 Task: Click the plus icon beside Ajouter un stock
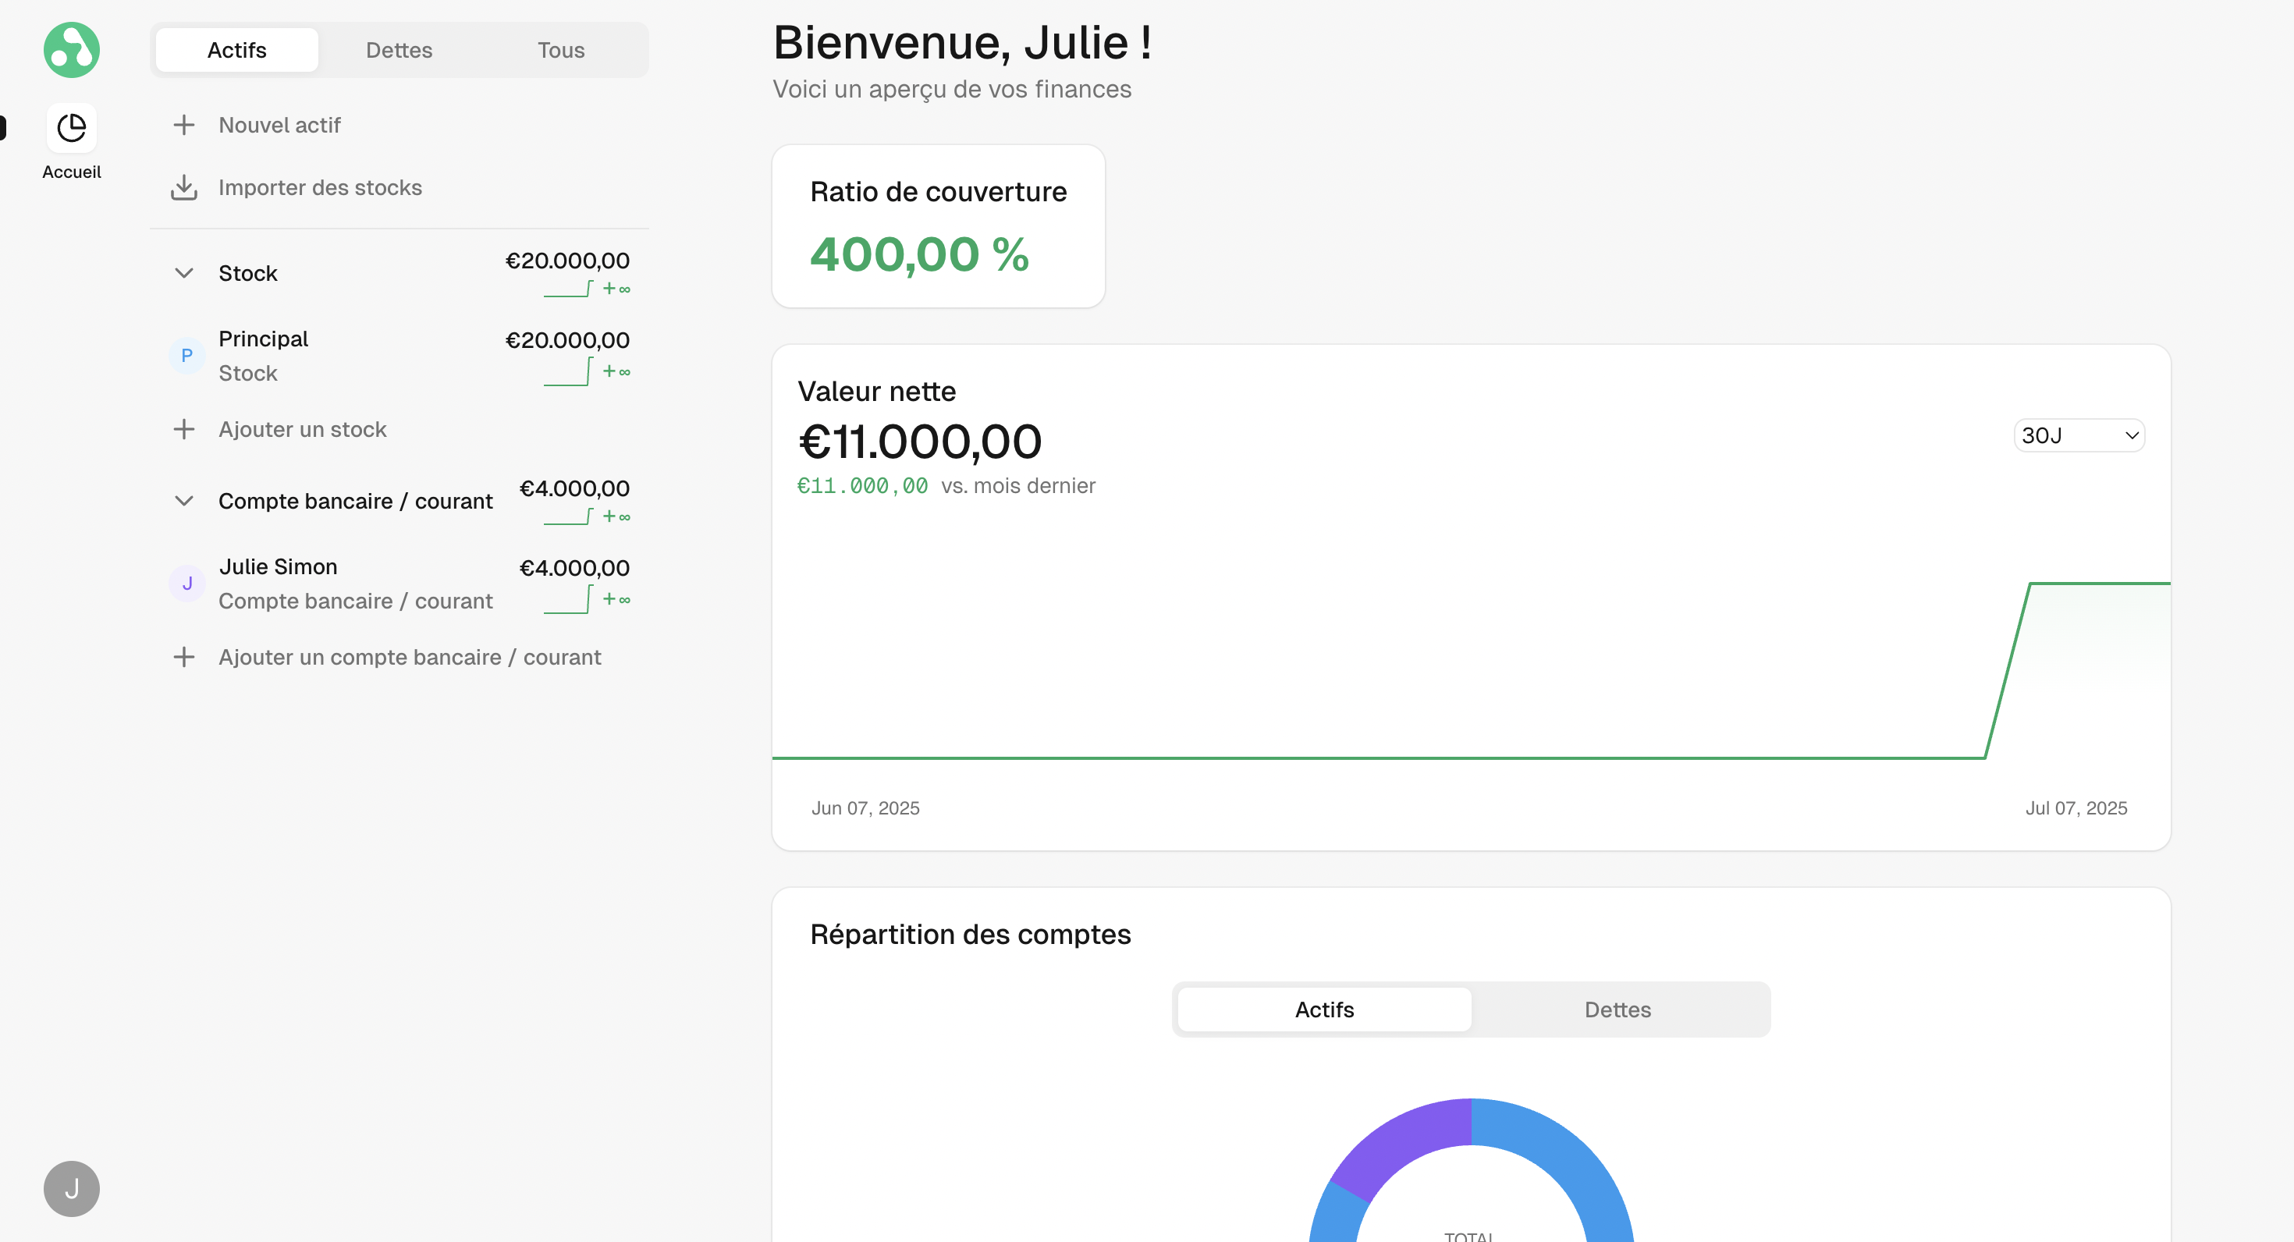tap(183, 429)
